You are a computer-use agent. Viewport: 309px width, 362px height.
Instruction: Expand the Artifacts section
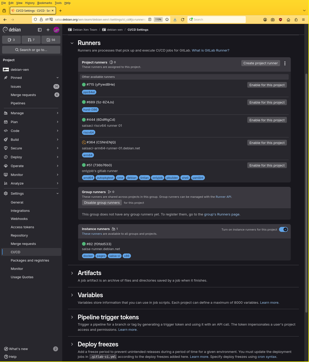coord(72,273)
